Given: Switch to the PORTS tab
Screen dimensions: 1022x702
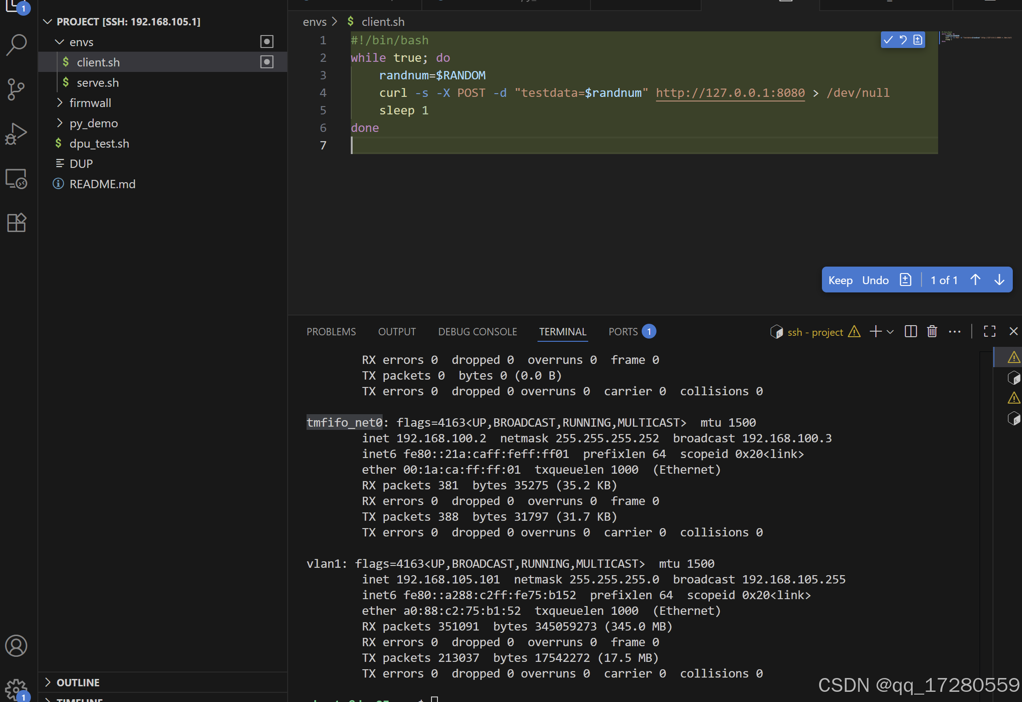Looking at the screenshot, I should pos(623,332).
